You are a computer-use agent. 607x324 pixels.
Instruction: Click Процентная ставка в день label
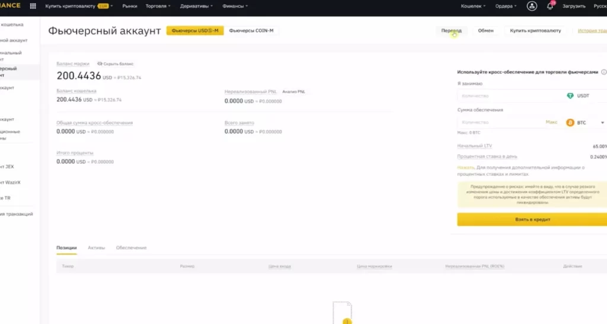click(487, 156)
